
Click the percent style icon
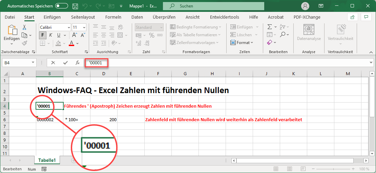pos(151,35)
